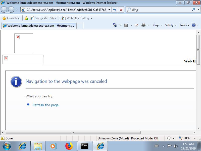201x151 pixels.
Task: Click the status bar warning Done icon
Action: pos(3,138)
